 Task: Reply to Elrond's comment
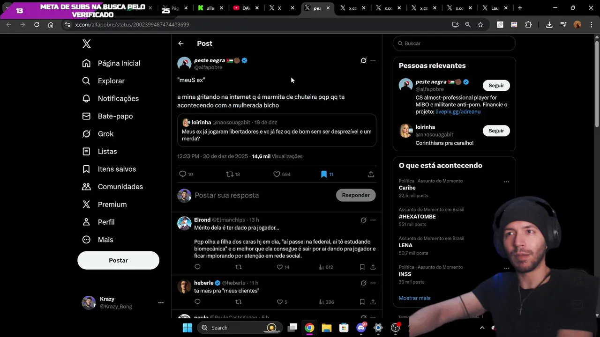197,267
